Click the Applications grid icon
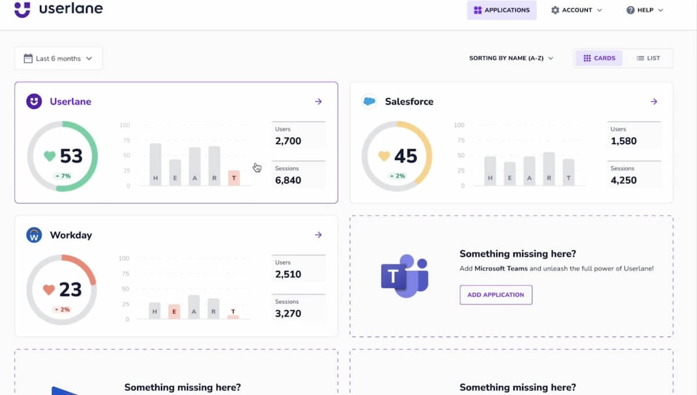 point(477,10)
